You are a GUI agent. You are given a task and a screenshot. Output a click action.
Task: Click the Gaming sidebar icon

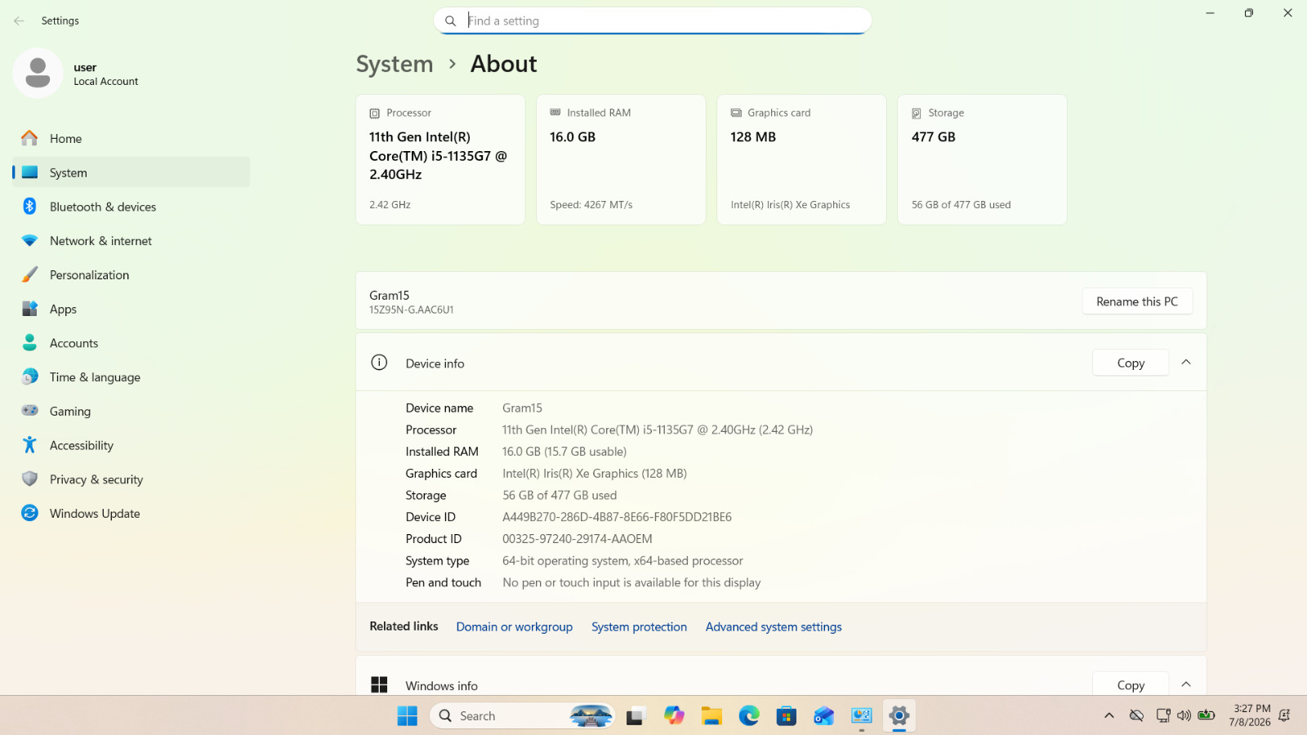[x=30, y=411]
